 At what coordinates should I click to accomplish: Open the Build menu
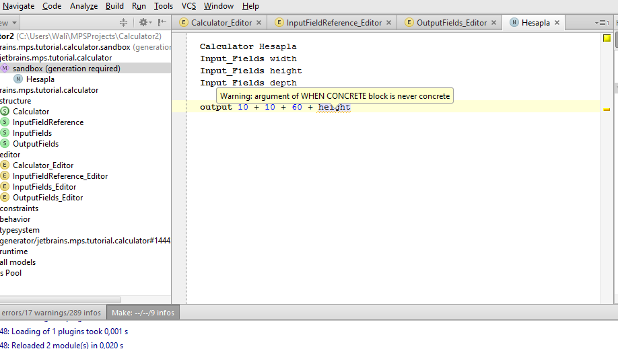coord(114,6)
